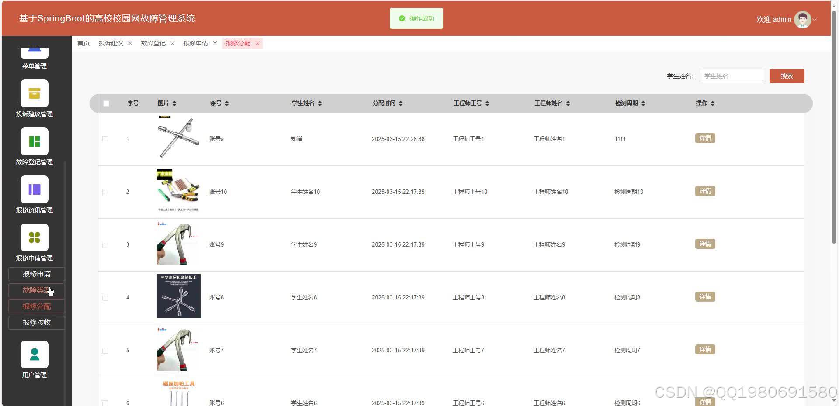Screen dimensions: 839x406
Task: Click the 工程师姓名9 cell
Action: click(x=549, y=245)
